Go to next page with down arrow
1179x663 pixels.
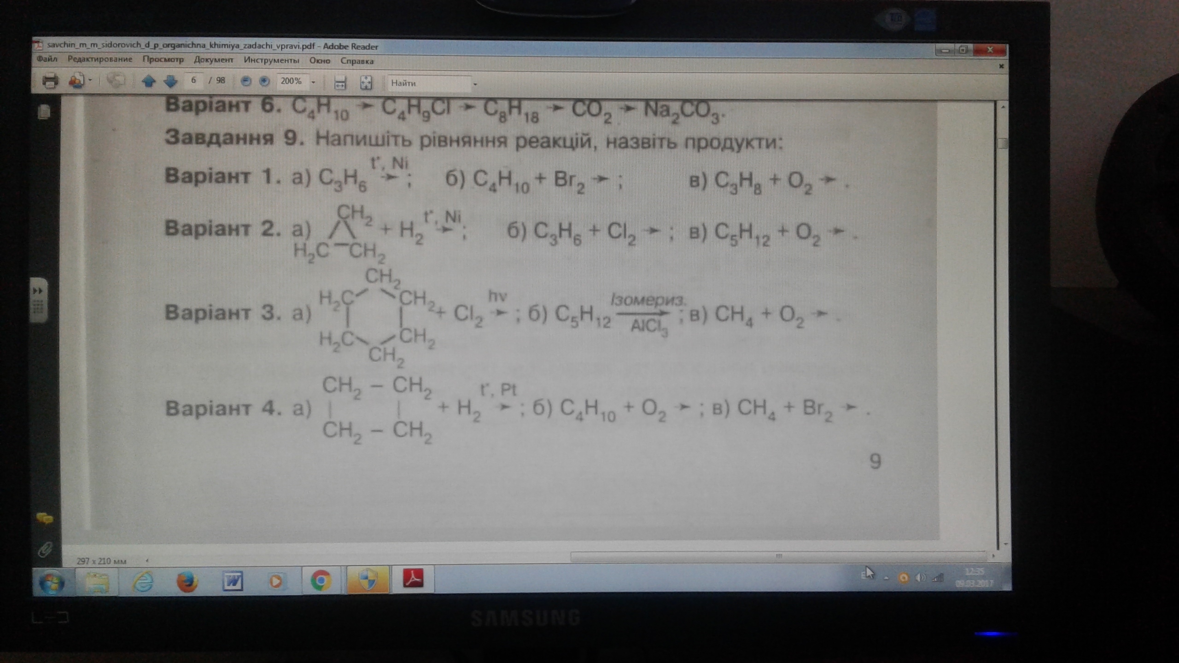[x=170, y=81]
